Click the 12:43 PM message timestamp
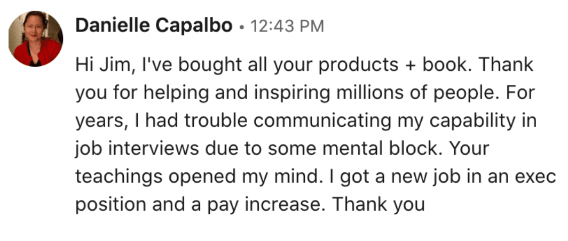568x241 pixels. [287, 26]
